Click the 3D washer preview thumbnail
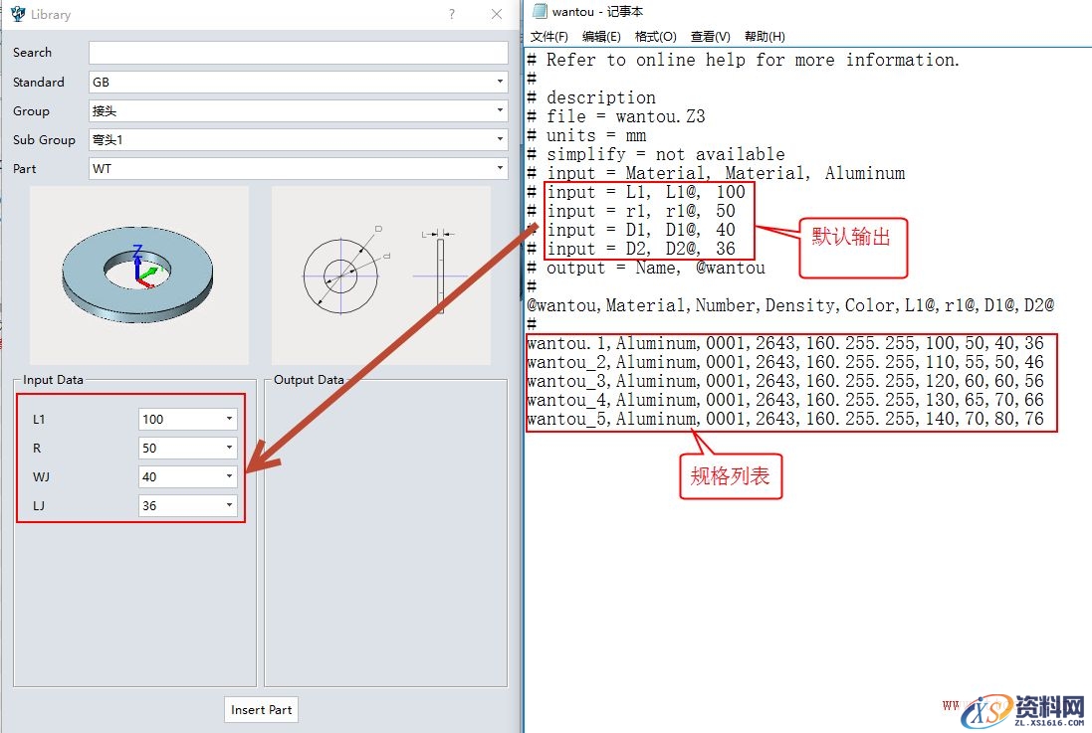The width and height of the screenshot is (1092, 733). 139,275
